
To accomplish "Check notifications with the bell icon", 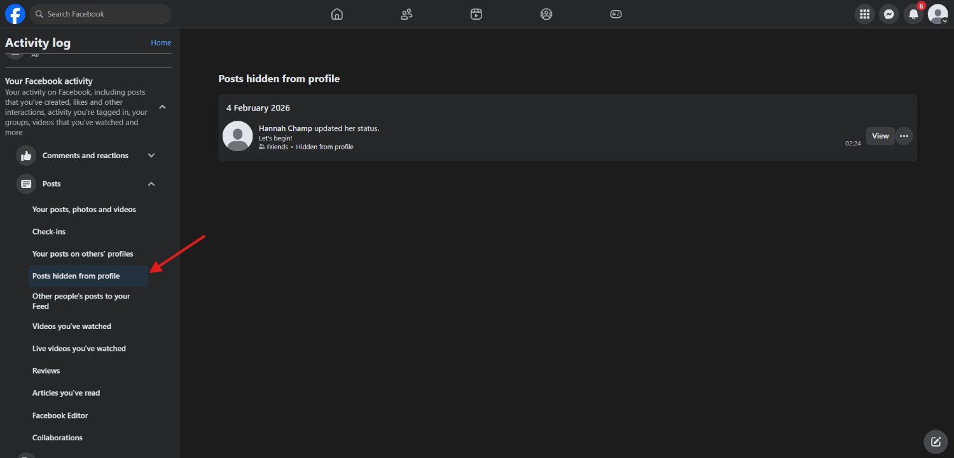I will (913, 13).
